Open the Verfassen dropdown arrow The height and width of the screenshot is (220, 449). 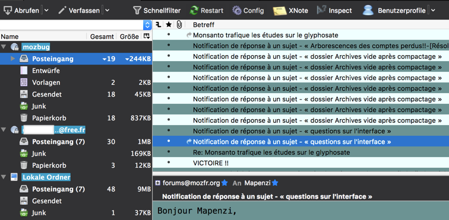[x=107, y=11]
